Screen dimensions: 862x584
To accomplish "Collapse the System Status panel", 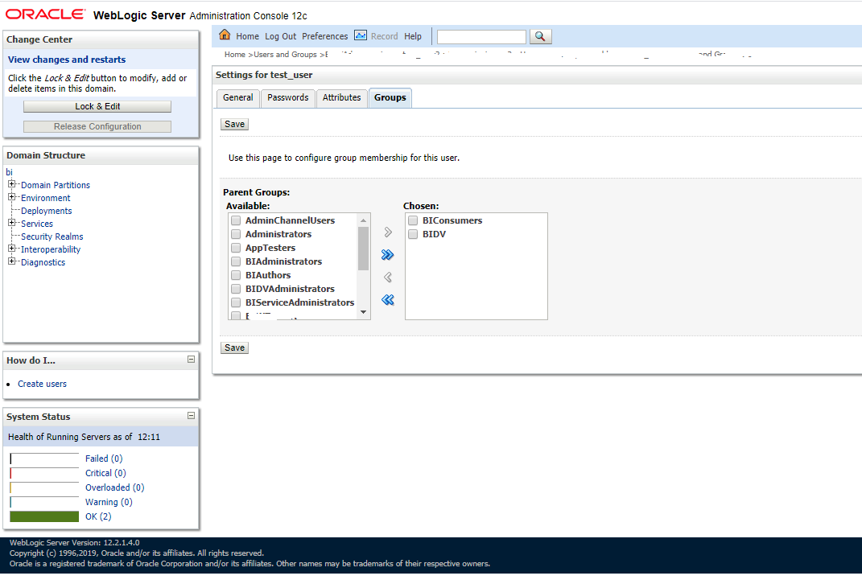I will (x=192, y=416).
